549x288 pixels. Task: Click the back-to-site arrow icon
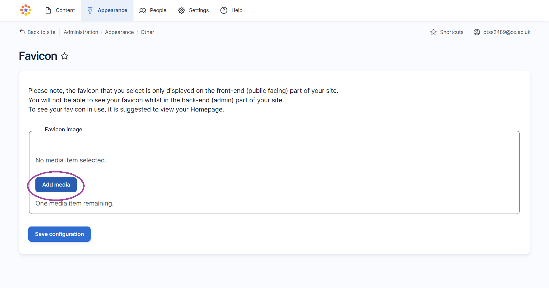[x=22, y=32]
